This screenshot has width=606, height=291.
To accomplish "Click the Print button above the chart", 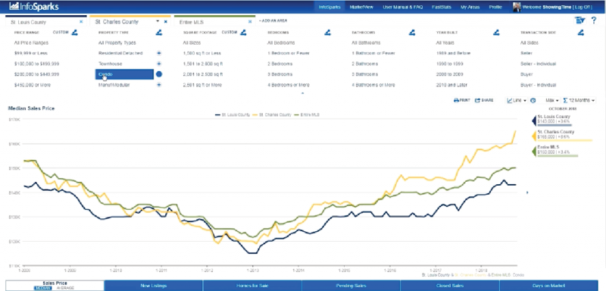I will [462, 100].
